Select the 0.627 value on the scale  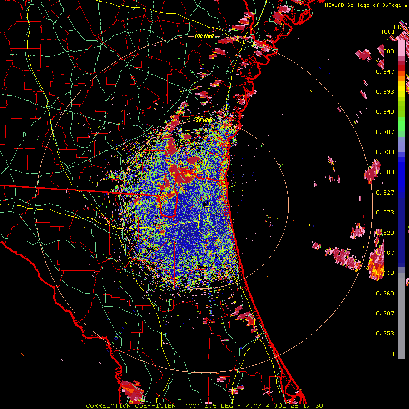(385, 193)
